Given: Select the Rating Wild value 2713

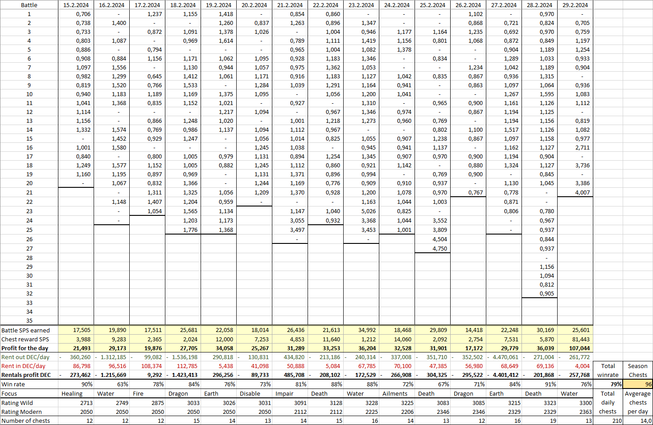Looking at the screenshot, I should [86, 403].
